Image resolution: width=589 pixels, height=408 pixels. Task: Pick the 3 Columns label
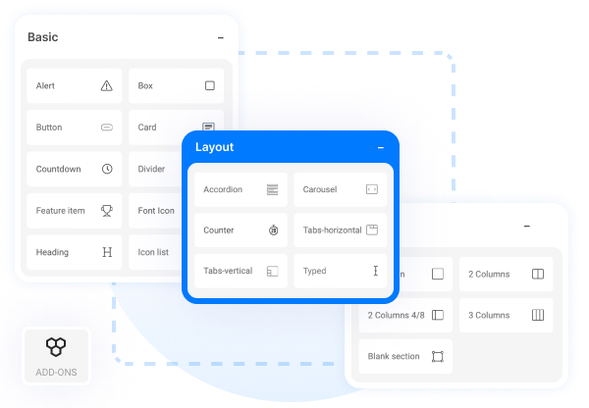coord(489,315)
